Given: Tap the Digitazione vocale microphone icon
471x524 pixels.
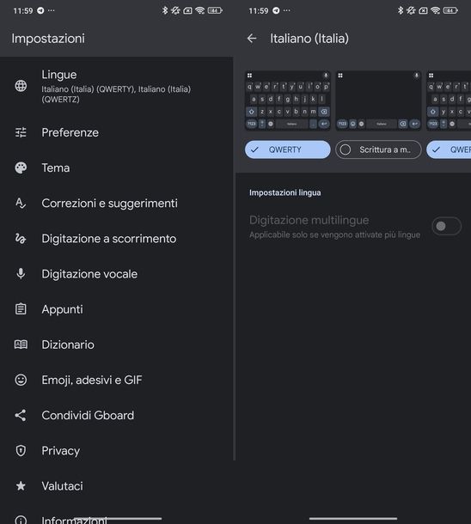Looking at the screenshot, I should 21,274.
